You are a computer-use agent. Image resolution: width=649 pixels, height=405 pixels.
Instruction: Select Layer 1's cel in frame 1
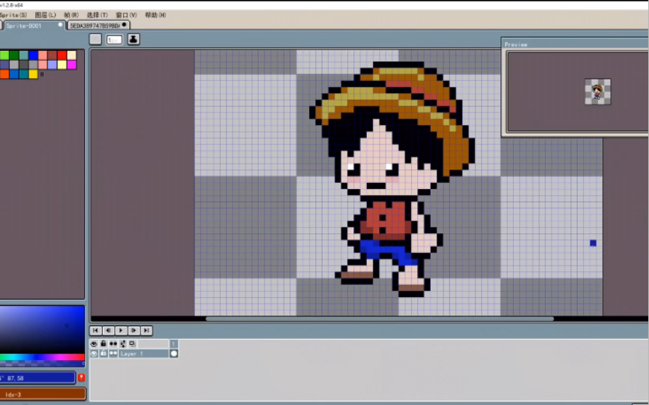coord(174,354)
